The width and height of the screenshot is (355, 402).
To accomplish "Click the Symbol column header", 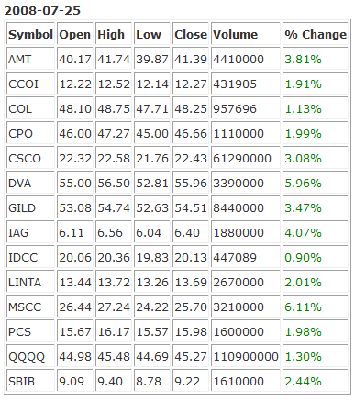I will 30,35.
